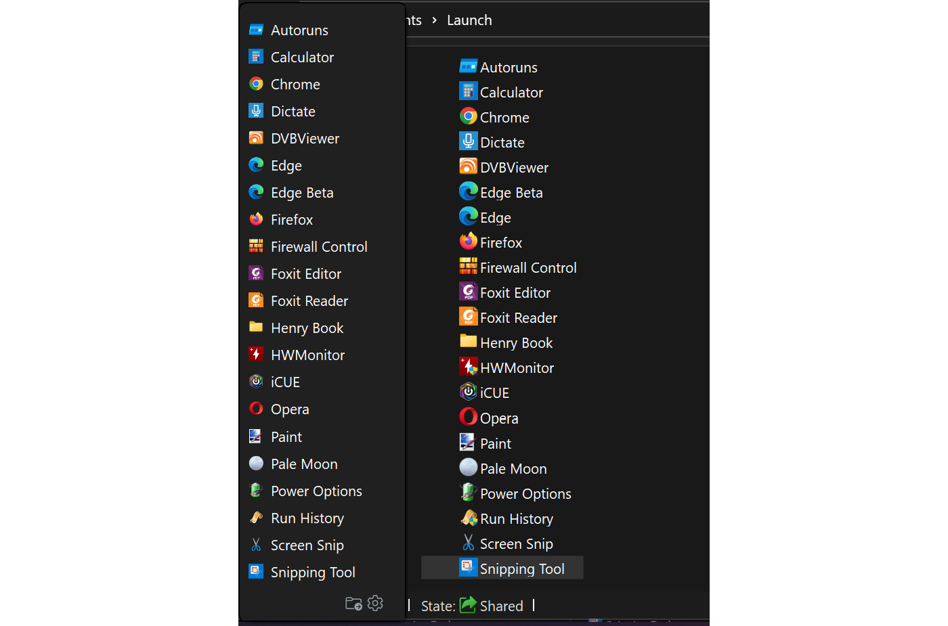Click the Launch breadcrumb label
The image size is (948, 626).
point(469,20)
